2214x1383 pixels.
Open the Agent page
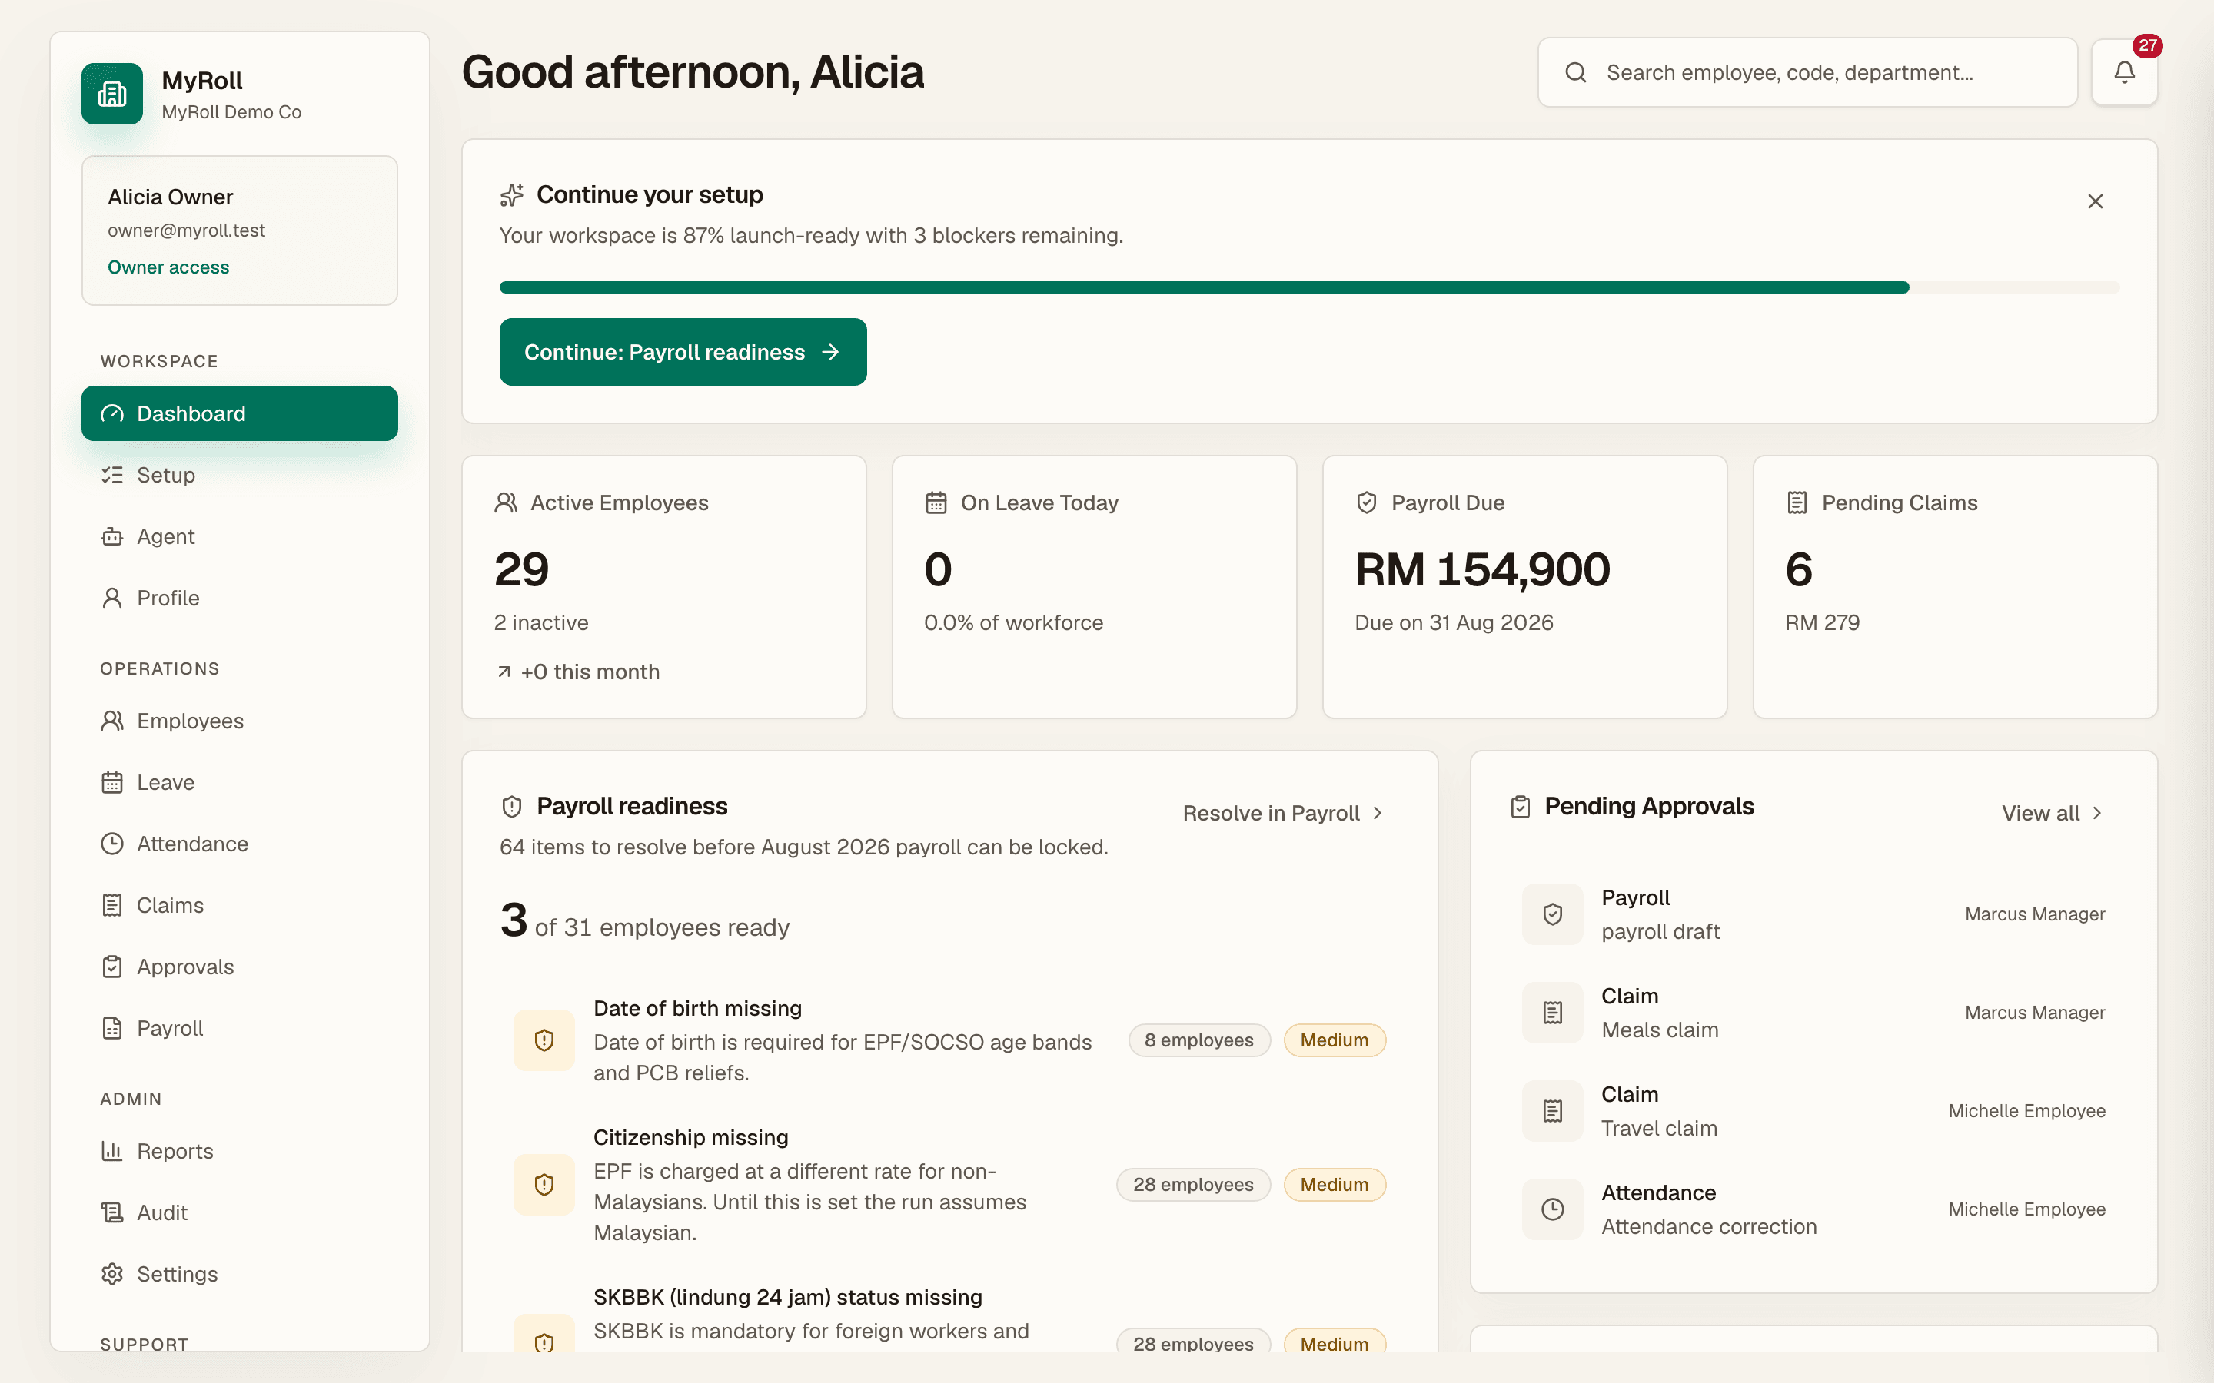tap(240, 536)
